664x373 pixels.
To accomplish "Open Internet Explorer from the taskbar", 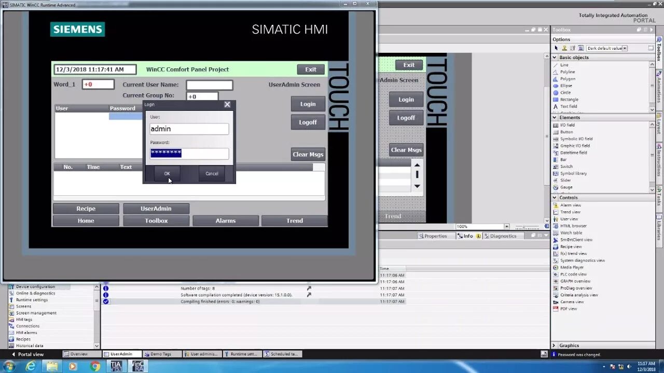I will click(31, 366).
